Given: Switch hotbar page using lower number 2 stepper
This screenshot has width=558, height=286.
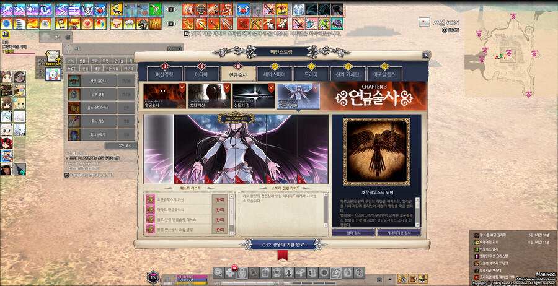Looking at the screenshot, I should point(172,24).
